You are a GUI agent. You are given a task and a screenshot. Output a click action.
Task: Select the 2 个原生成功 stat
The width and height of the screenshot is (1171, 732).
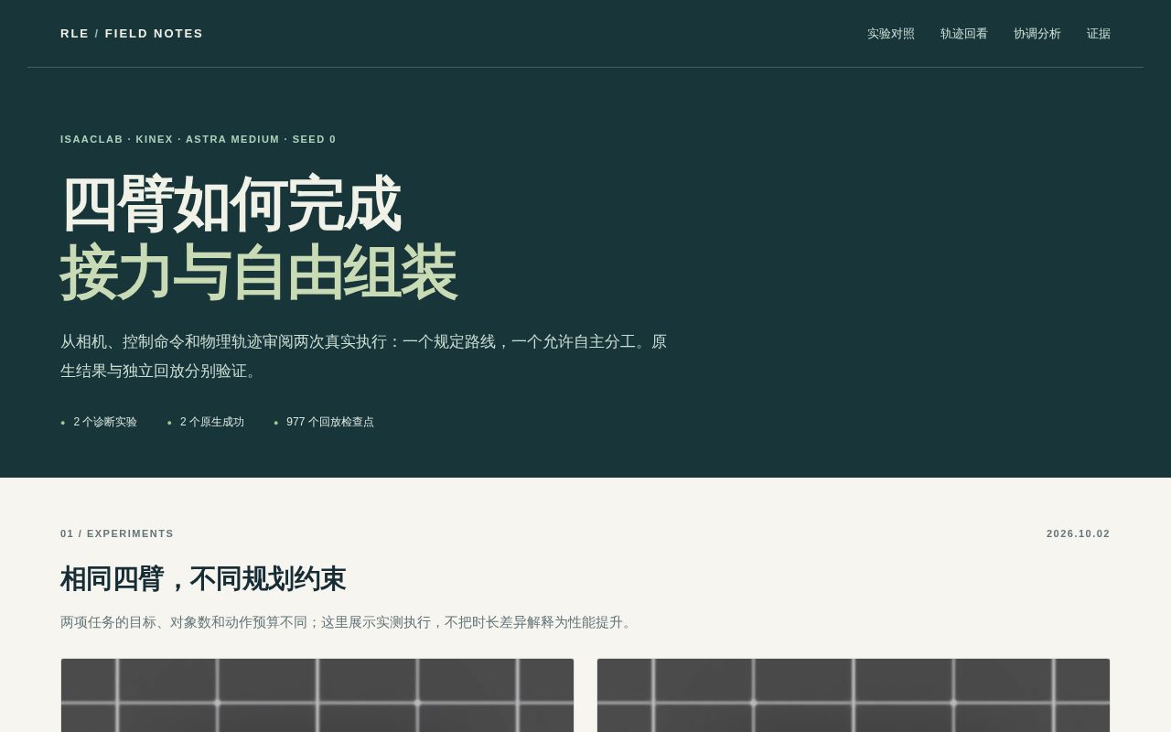pyautogui.click(x=212, y=422)
